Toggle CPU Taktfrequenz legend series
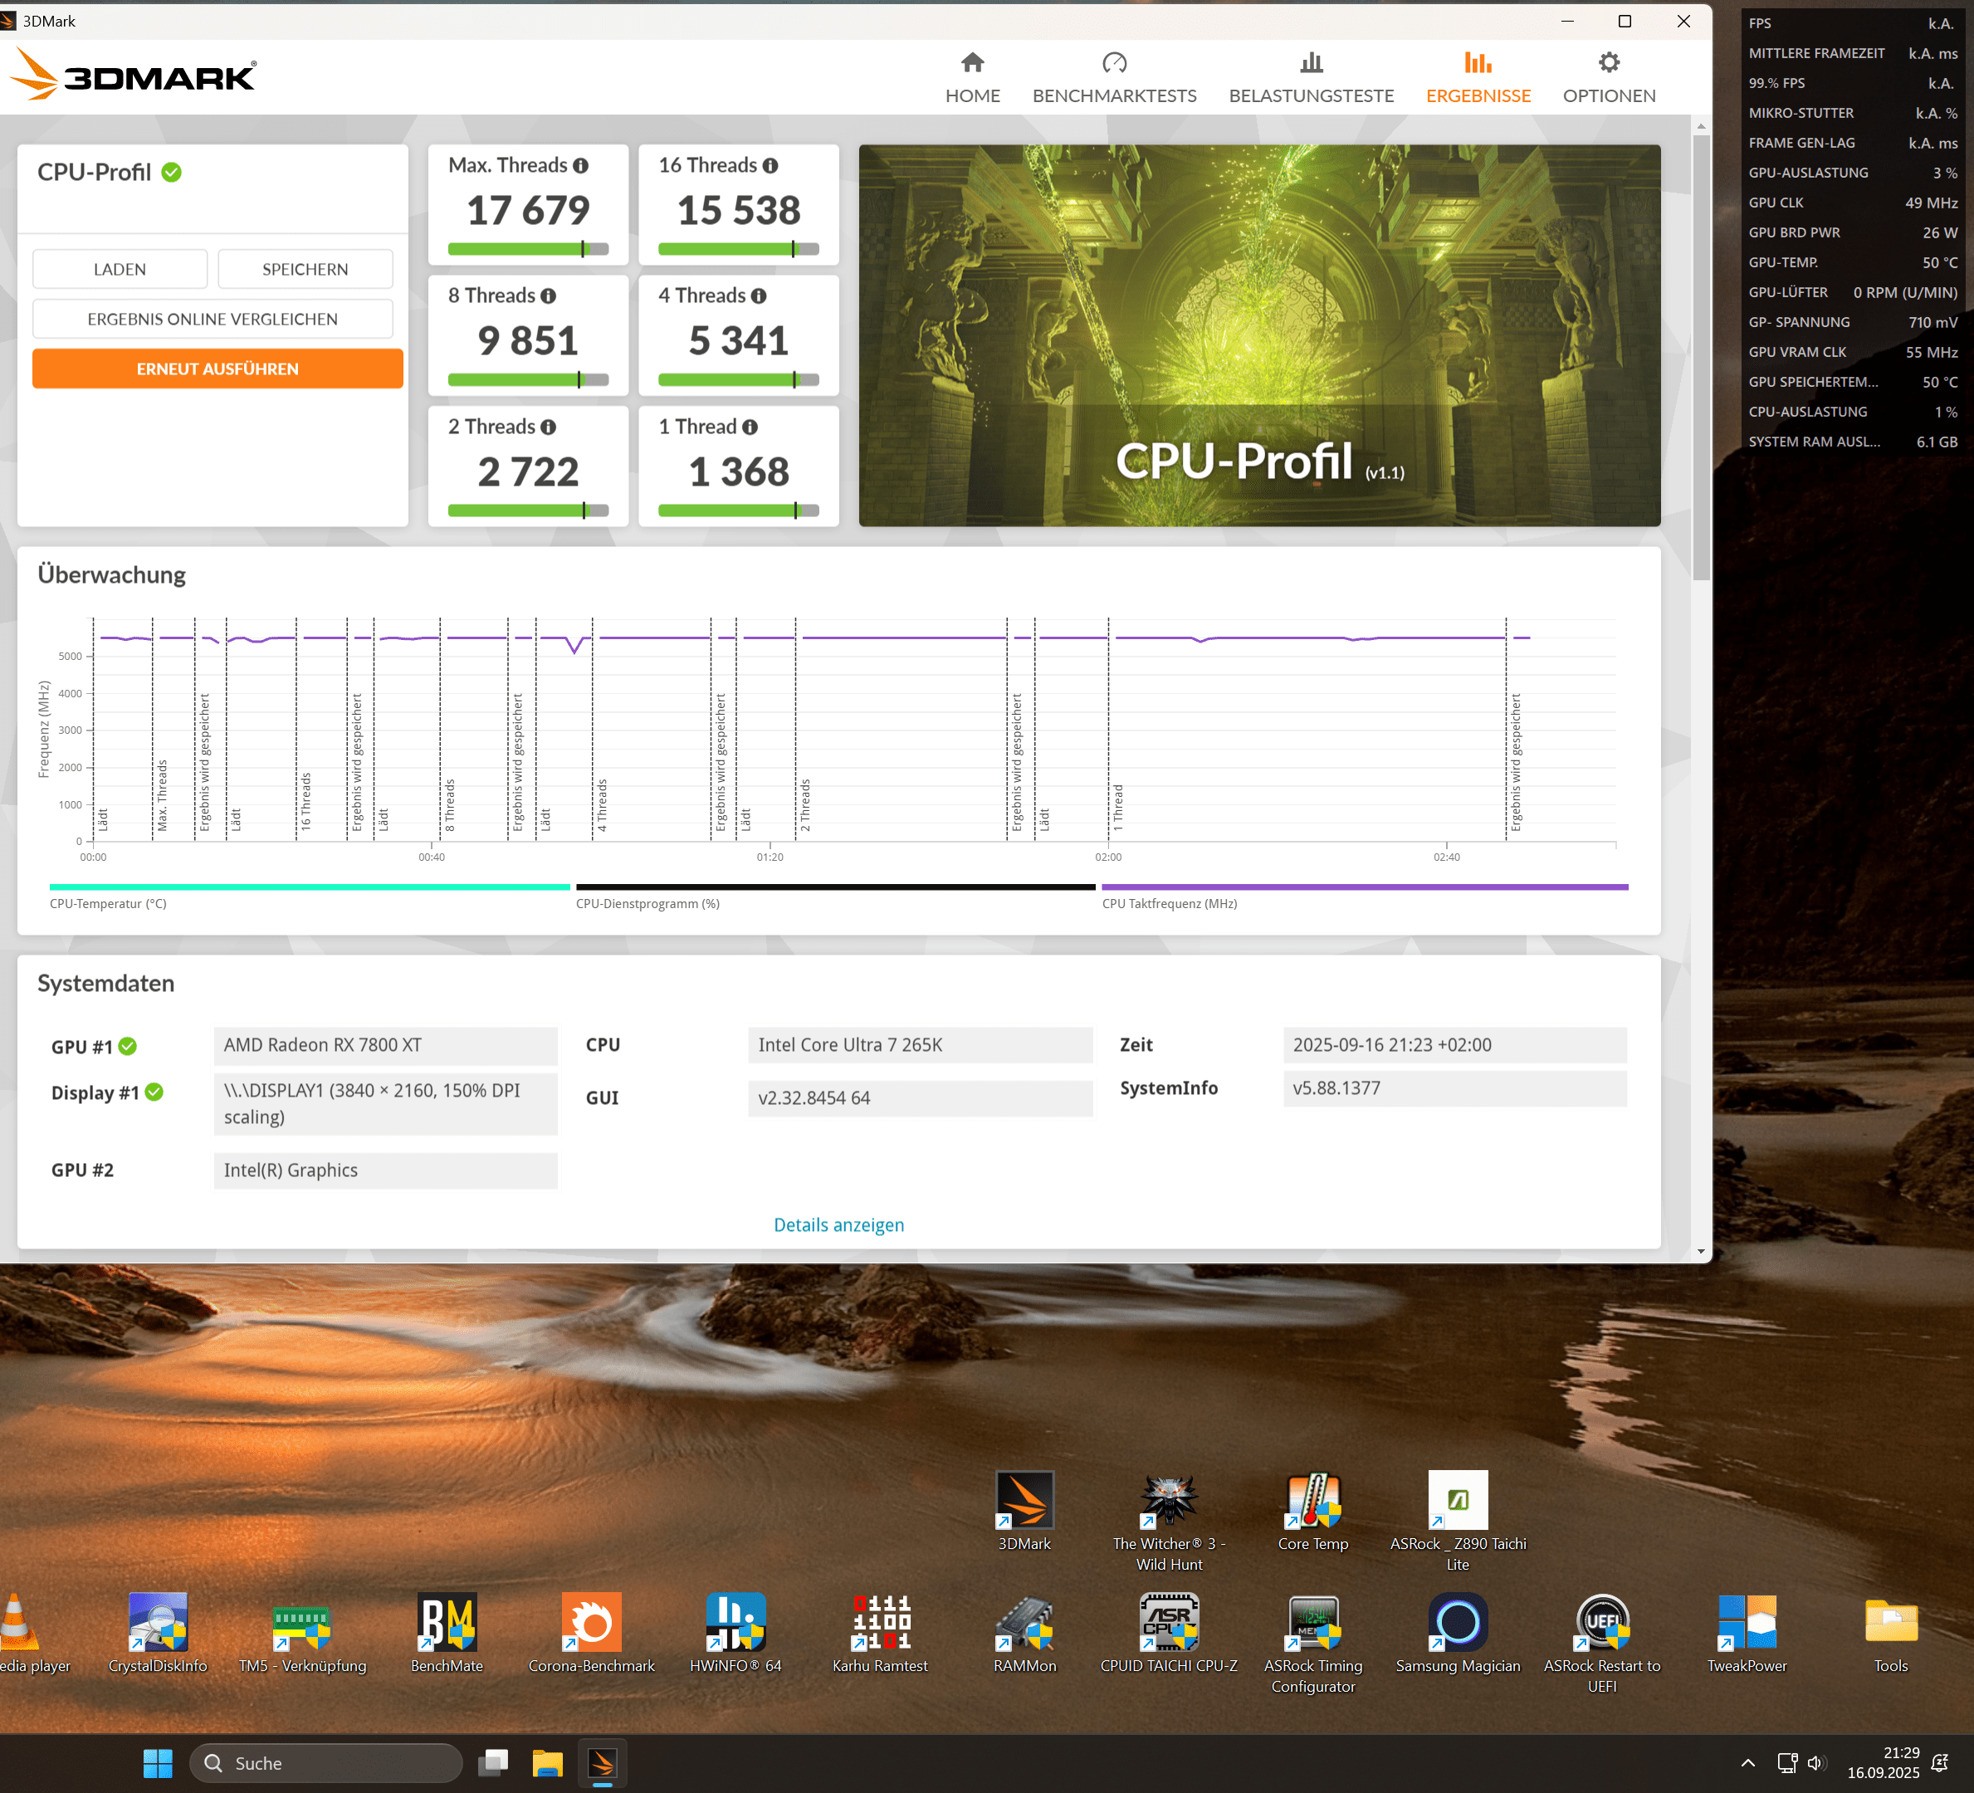 [1169, 903]
